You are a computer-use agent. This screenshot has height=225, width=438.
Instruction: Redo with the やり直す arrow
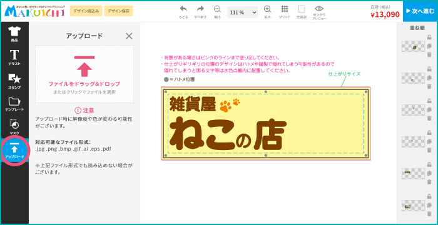click(x=200, y=12)
